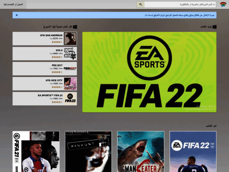This screenshot has height=172, width=229.
Task: Dismiss the blue announcement banner
Action: tap(17, 15)
